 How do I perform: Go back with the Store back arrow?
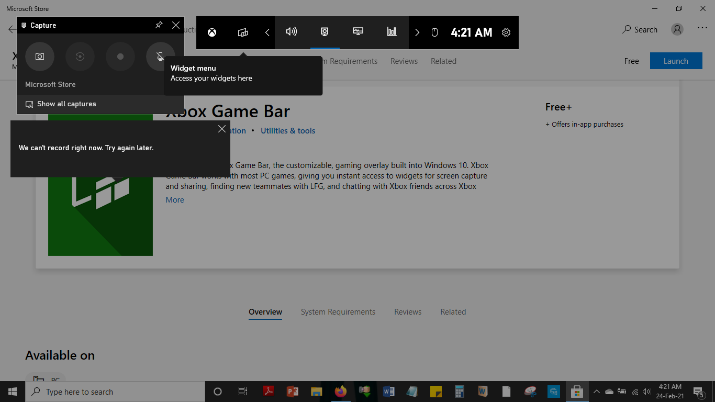pyautogui.click(x=12, y=30)
